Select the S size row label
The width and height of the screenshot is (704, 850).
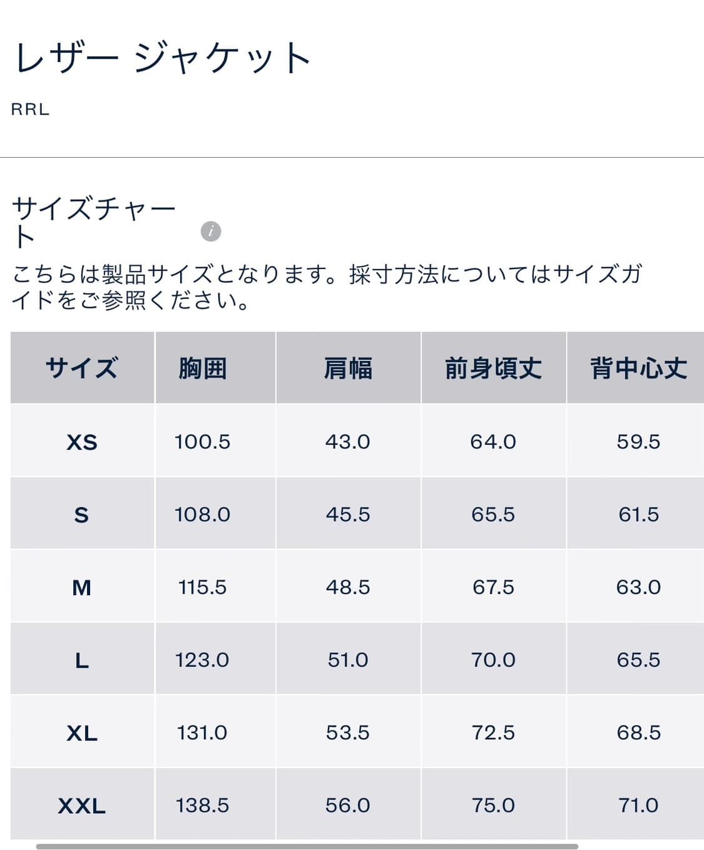(x=81, y=514)
